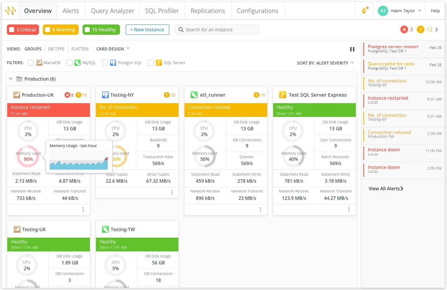Viewport: 447px width, 290px height.
Task: Click the MariaDB icon on the Testing-UK card
Action: tap(17, 229)
